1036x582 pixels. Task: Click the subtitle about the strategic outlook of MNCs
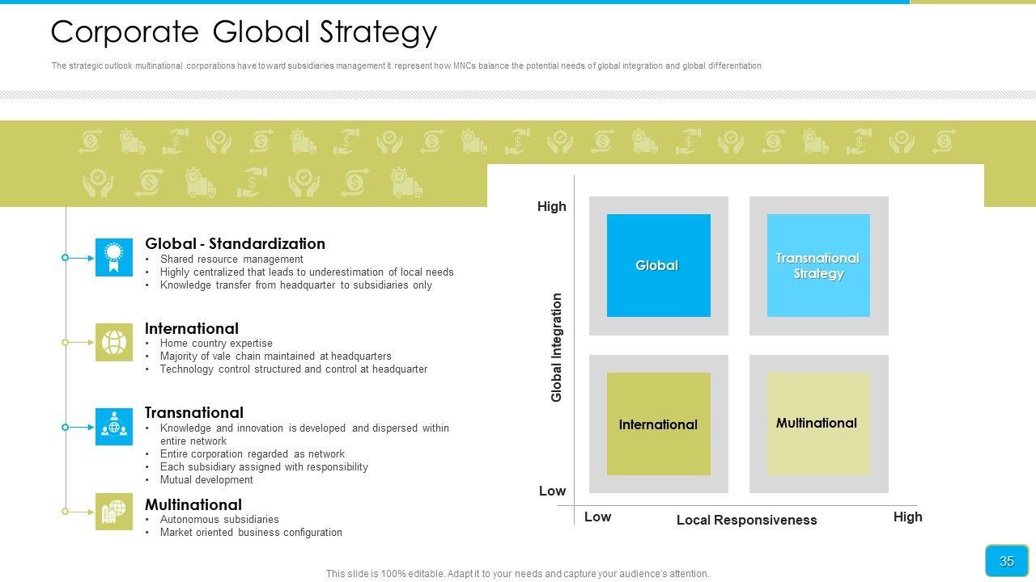[x=406, y=66]
